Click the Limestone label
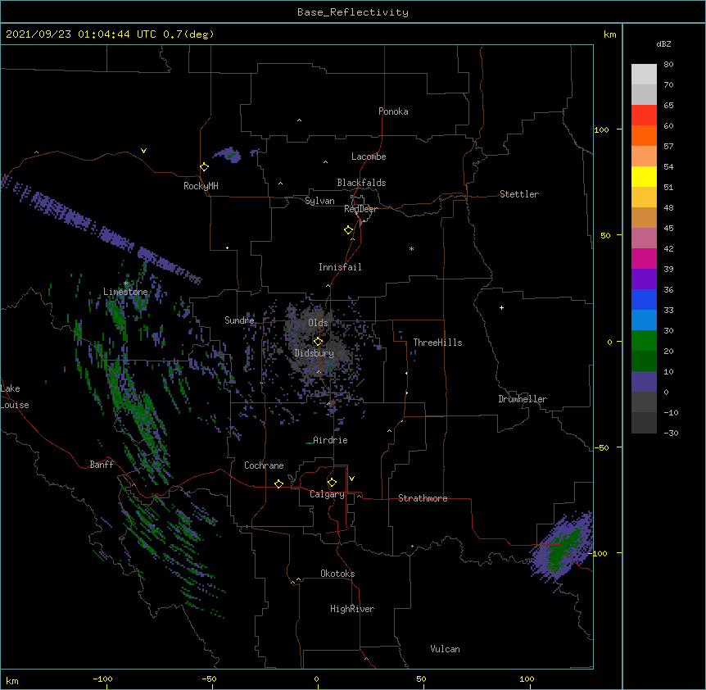 pyautogui.click(x=125, y=292)
